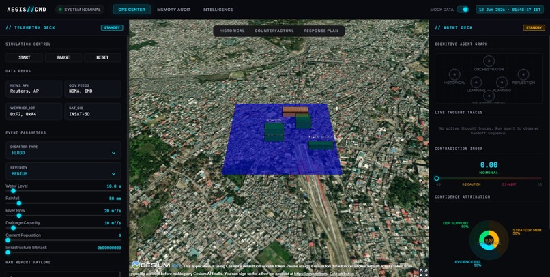
Task: Open the Data attribution link
Action: (x=342, y=274)
